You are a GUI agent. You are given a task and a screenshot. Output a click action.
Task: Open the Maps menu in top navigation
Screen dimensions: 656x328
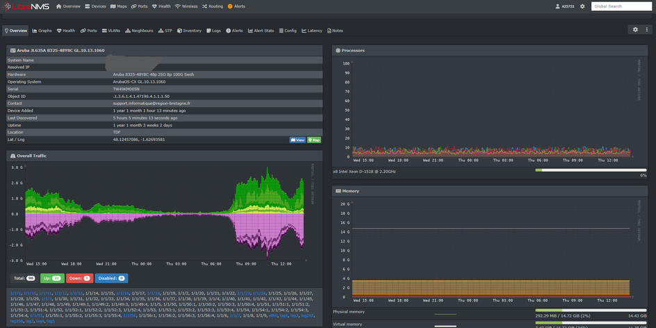[x=119, y=6]
